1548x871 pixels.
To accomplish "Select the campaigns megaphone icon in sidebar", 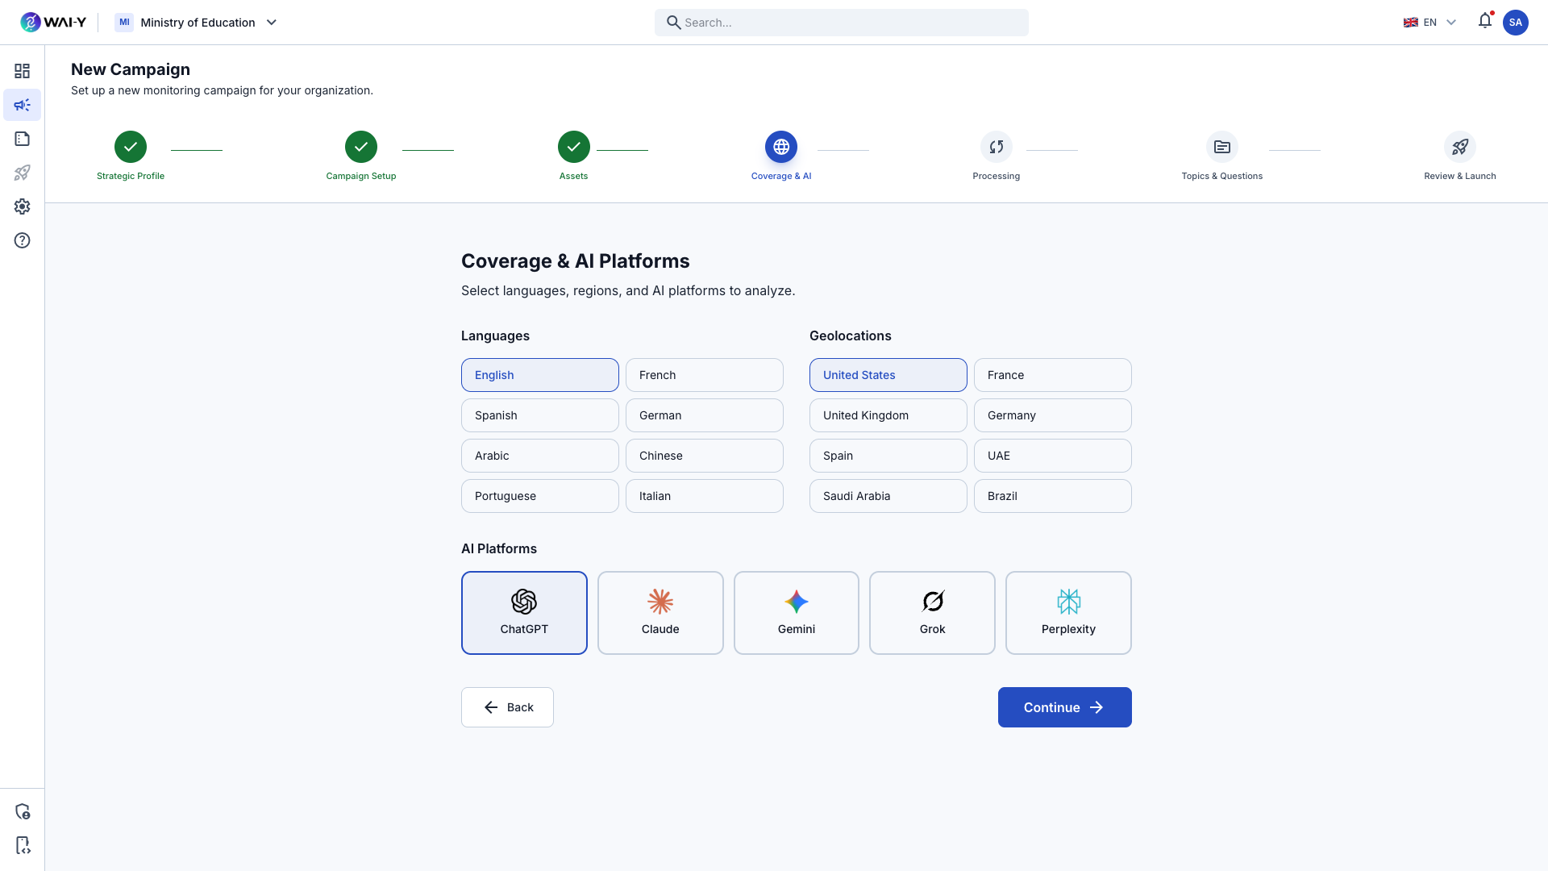I will point(22,105).
